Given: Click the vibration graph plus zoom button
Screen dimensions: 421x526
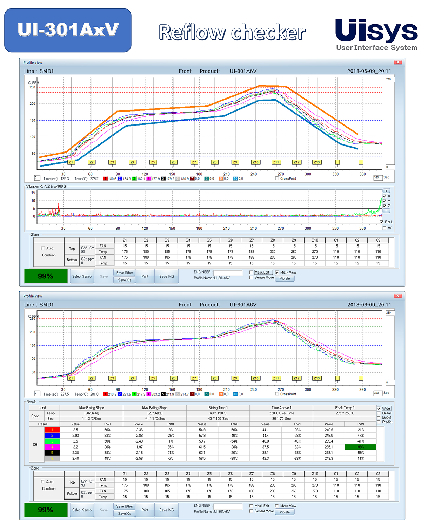Looking at the screenshot, I should click(x=386, y=191).
